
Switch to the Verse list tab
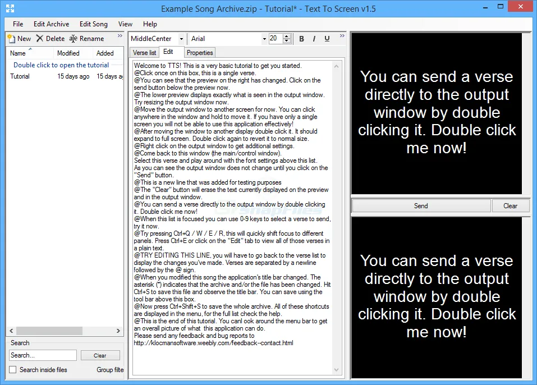[x=145, y=53]
